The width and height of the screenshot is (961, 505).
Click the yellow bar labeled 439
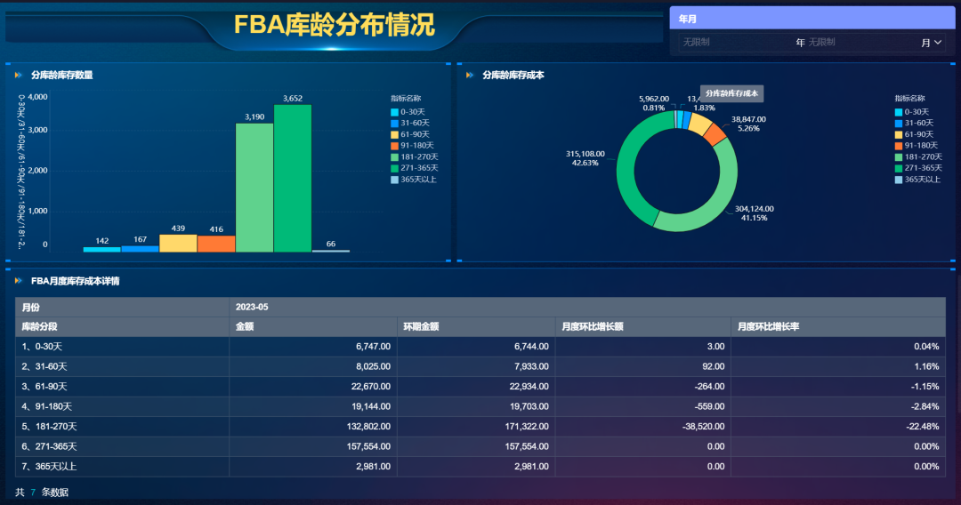coord(178,243)
